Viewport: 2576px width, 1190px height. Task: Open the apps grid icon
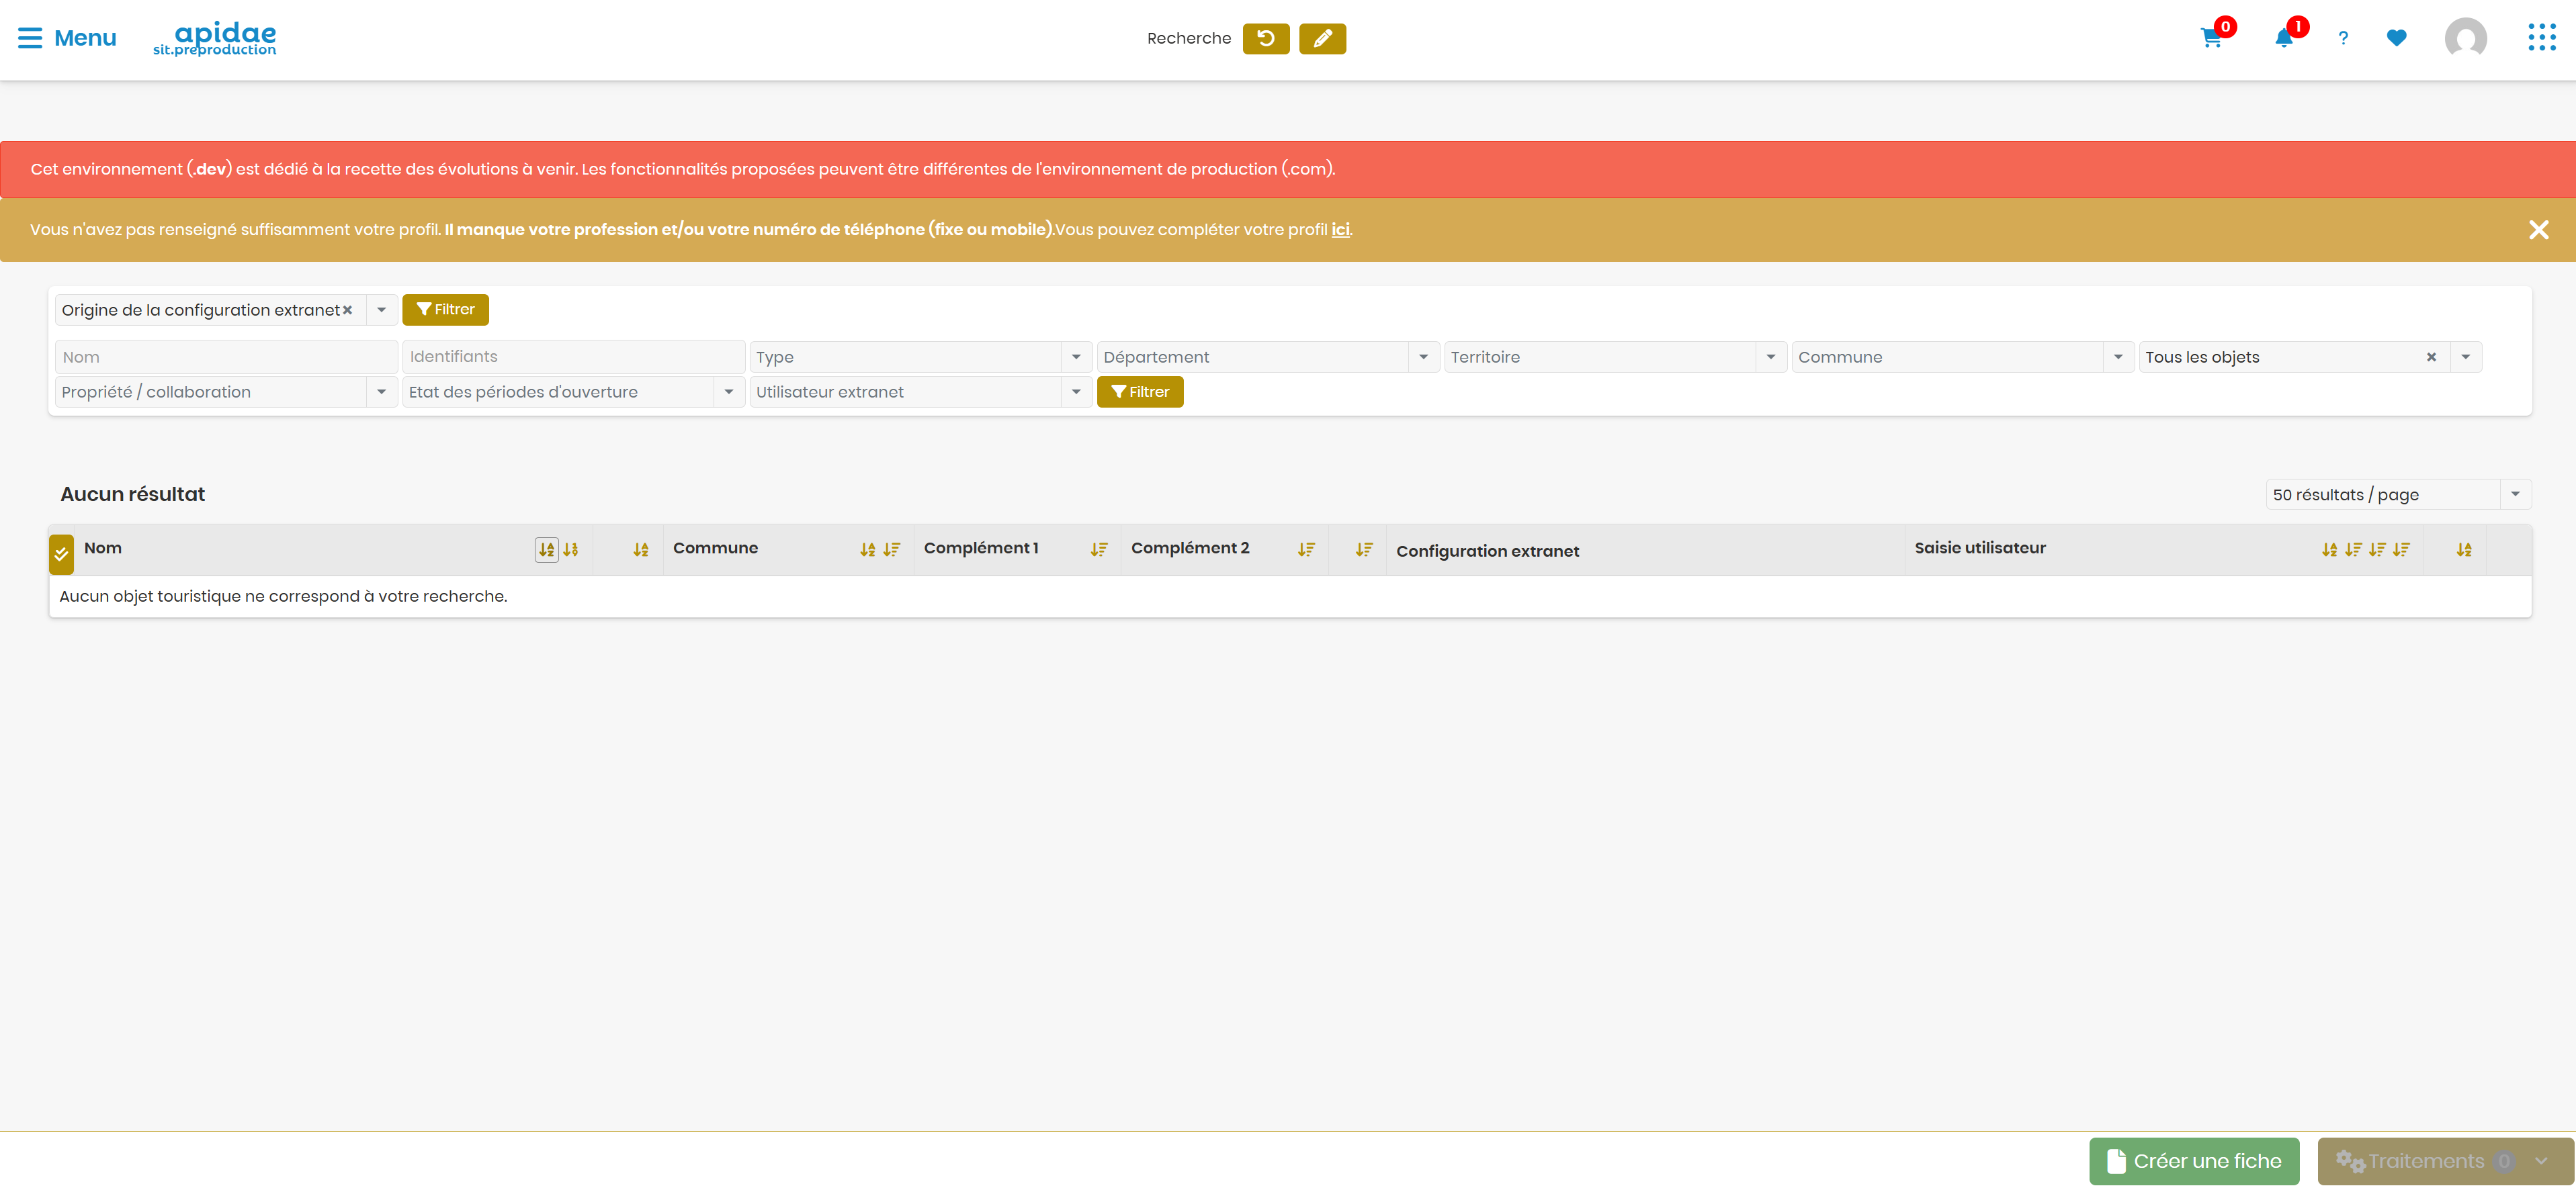tap(2541, 38)
